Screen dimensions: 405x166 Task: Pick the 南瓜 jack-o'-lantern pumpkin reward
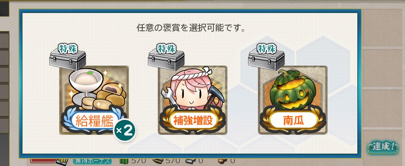(x=293, y=100)
